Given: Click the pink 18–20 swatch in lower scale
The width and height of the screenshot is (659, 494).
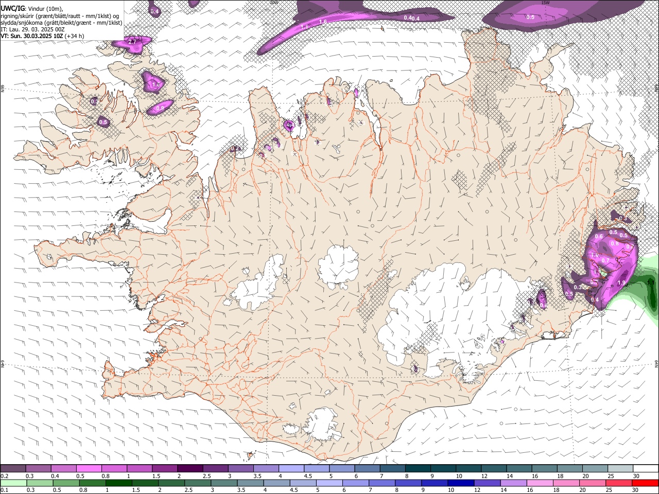Looking at the screenshot, I should pos(566,483).
